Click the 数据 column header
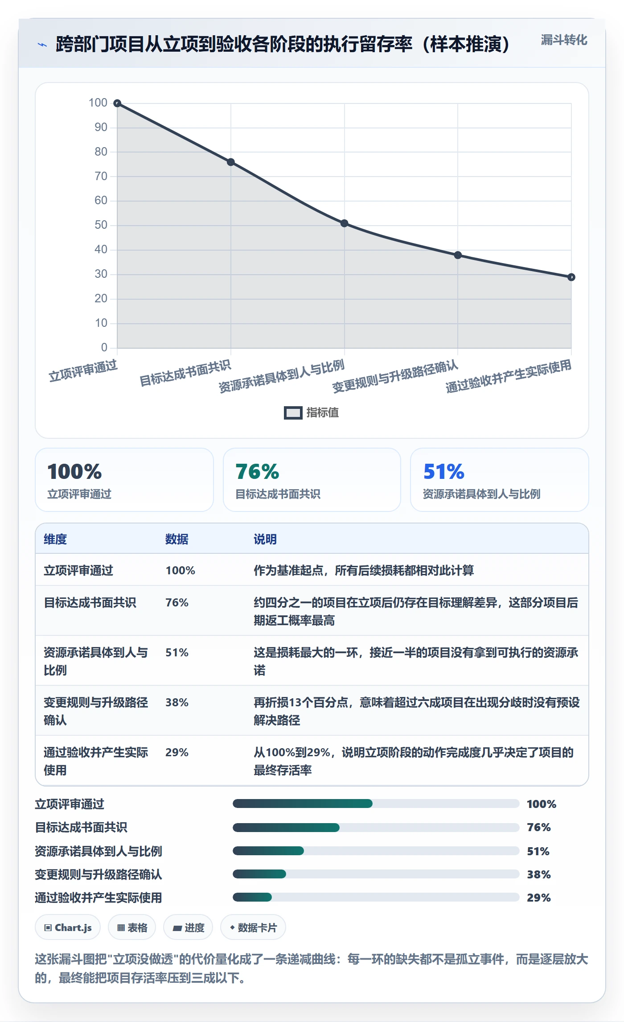The width and height of the screenshot is (624, 1022). click(177, 539)
